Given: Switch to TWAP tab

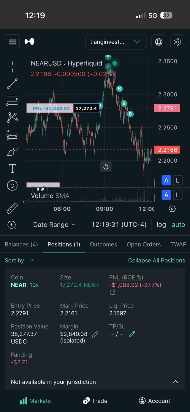Looking at the screenshot, I should (178, 244).
